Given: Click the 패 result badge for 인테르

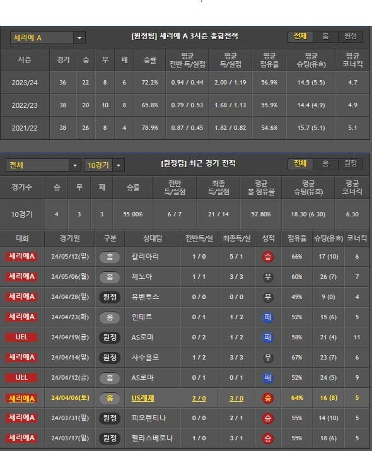Looking at the screenshot, I should click(267, 317).
